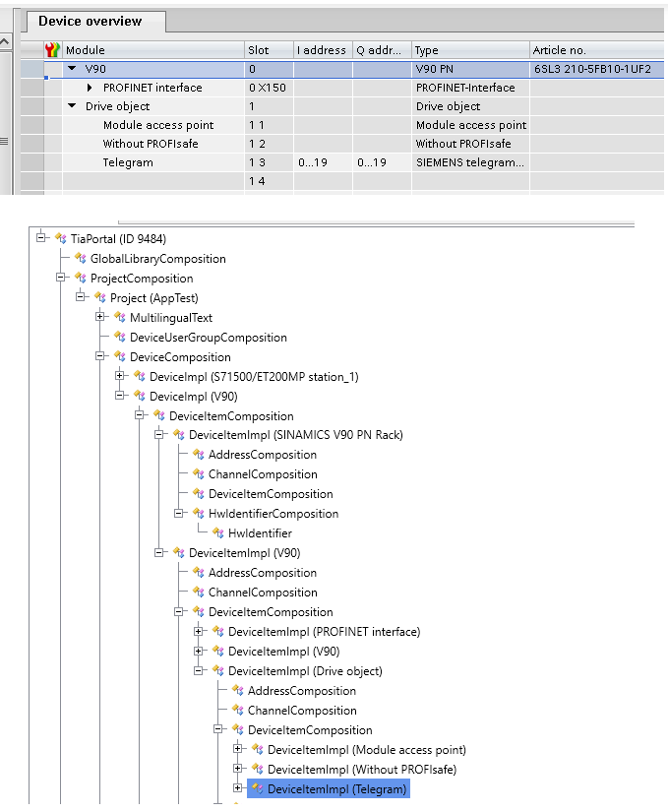Click the Slot column header

pos(269,50)
